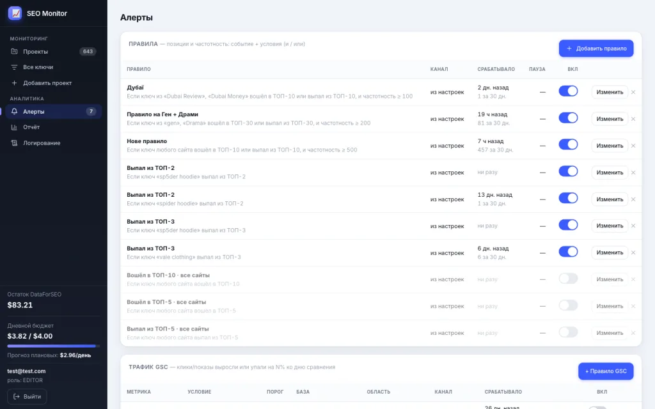Delete the Вошёл в ТОП-10 все сайты rule
This screenshot has height=409, width=655.
tap(633, 279)
